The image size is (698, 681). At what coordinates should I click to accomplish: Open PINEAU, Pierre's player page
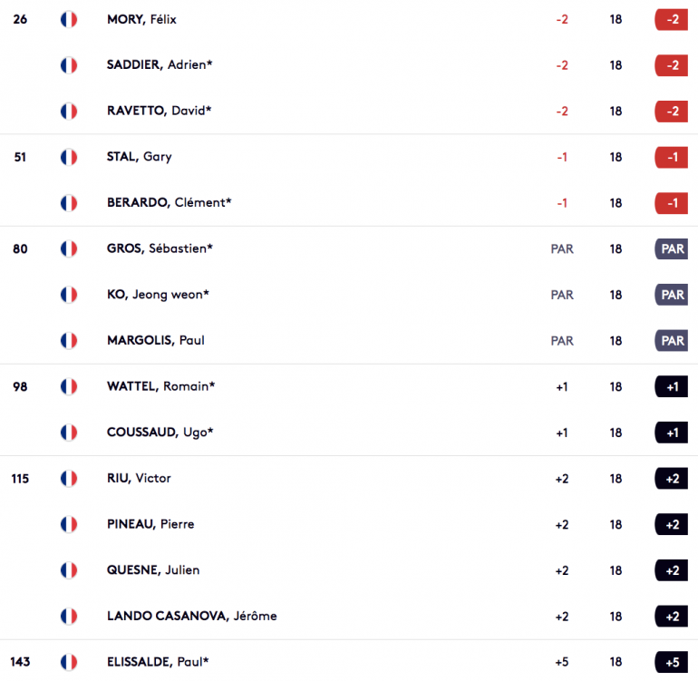pos(150,524)
